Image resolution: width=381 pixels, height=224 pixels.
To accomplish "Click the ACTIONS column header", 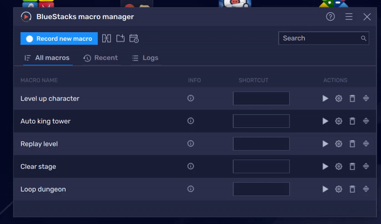I will tap(335, 80).
